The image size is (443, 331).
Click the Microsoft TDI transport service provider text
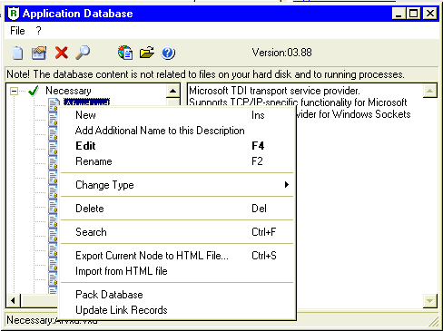coord(274,91)
